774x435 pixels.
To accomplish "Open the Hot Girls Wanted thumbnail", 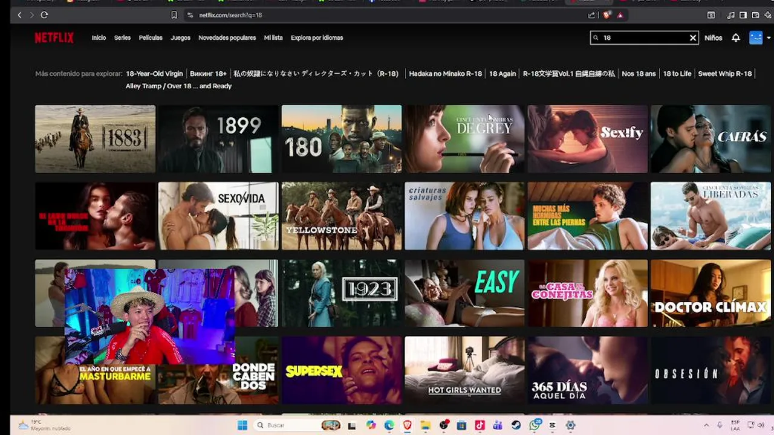I will 464,370.
